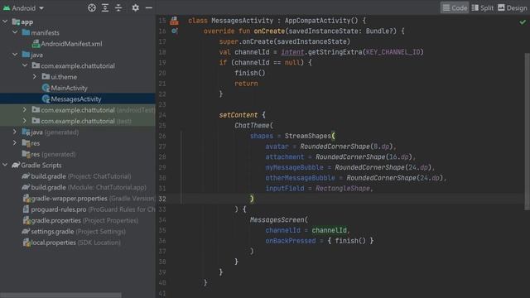
Task: Click 'RectangleShape' on line 31
Action: click(x=343, y=188)
